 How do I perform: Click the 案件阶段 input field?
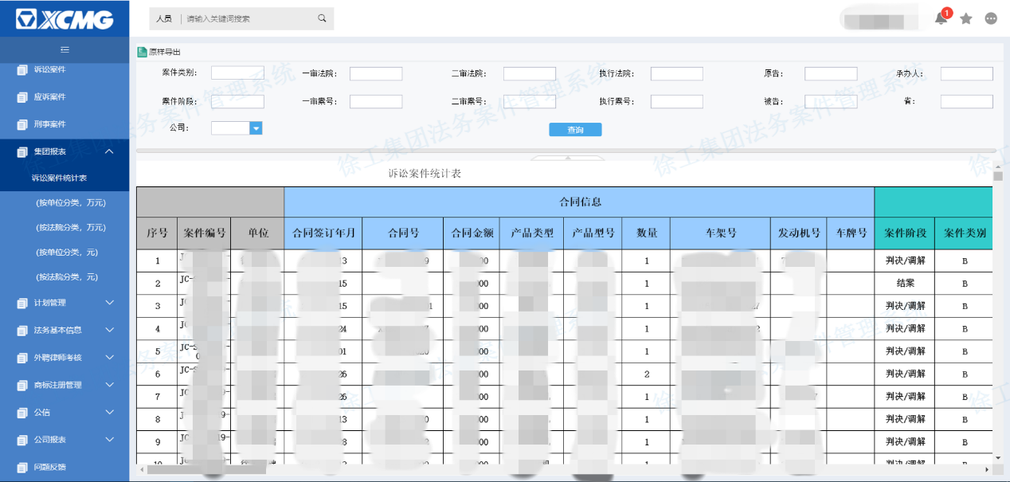pyautogui.click(x=237, y=101)
